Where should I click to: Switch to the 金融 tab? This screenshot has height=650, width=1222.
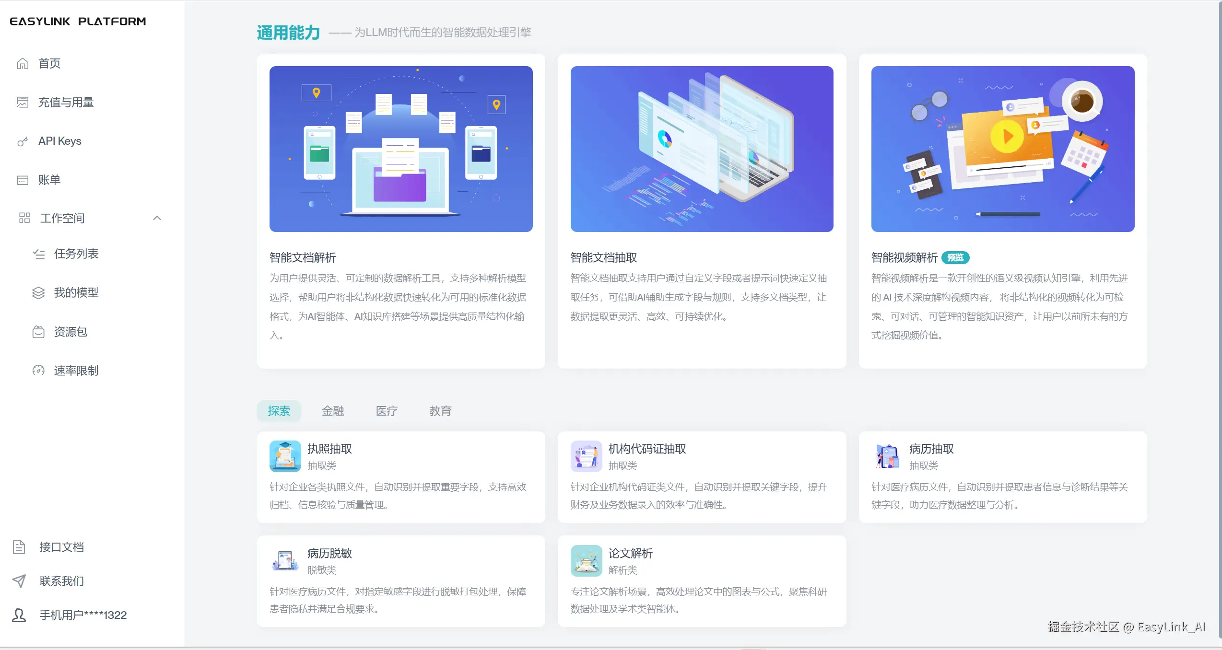pos(333,411)
